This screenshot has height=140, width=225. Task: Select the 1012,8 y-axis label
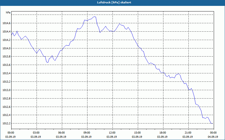click(6, 99)
